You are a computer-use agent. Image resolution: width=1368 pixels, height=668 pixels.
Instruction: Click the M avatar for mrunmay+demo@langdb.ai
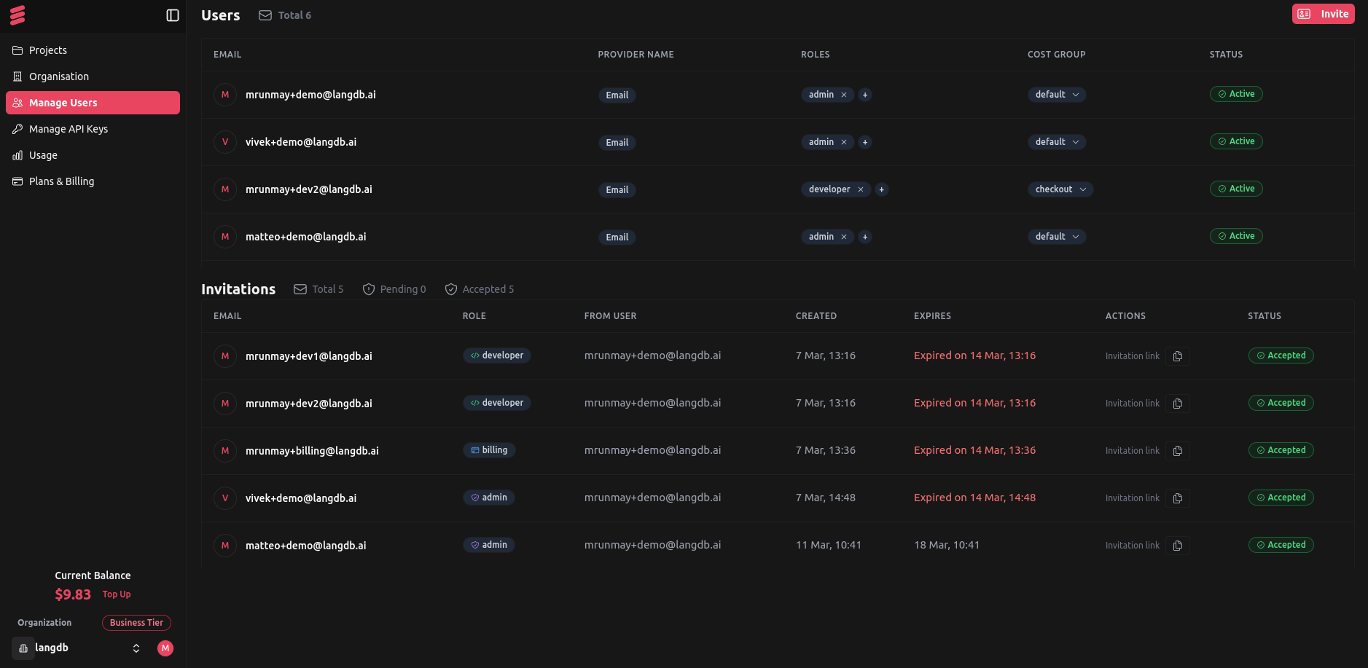pos(224,95)
